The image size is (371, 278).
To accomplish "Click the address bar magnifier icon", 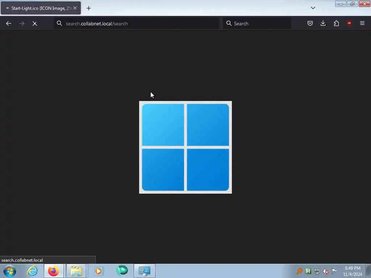I will coord(59,23).
